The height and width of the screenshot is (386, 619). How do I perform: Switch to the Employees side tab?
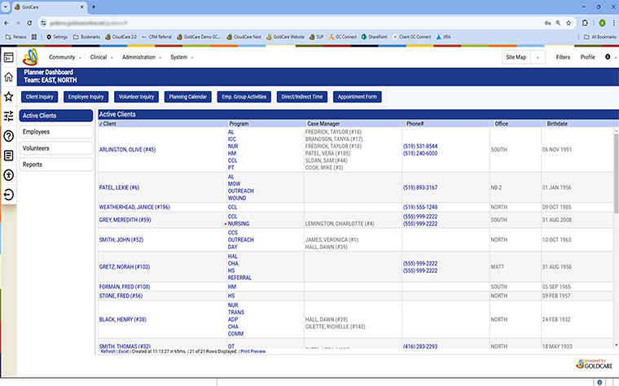(56, 132)
